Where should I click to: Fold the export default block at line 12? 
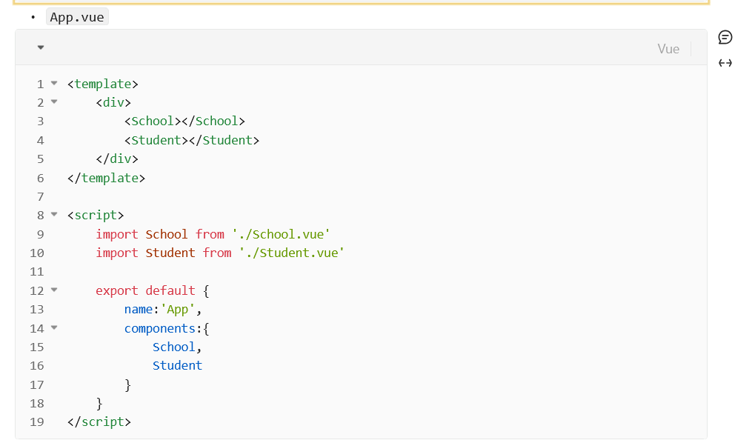click(54, 290)
